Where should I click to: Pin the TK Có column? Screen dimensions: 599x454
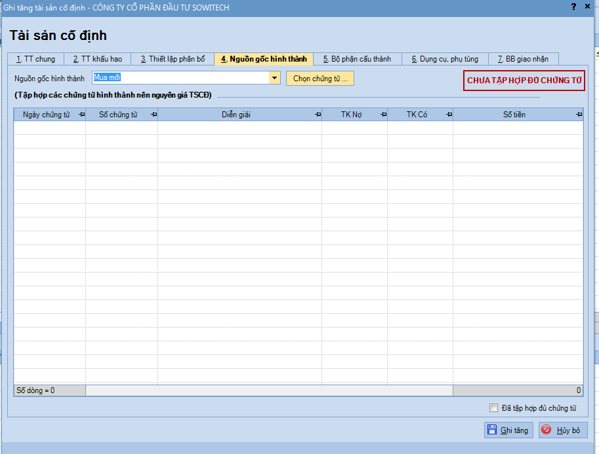click(x=449, y=115)
